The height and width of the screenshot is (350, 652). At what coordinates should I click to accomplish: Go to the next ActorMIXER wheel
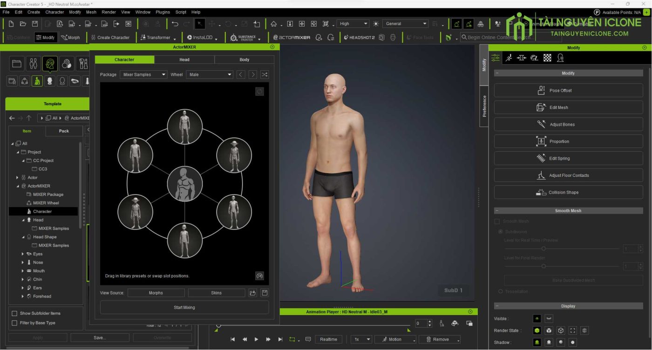[252, 74]
